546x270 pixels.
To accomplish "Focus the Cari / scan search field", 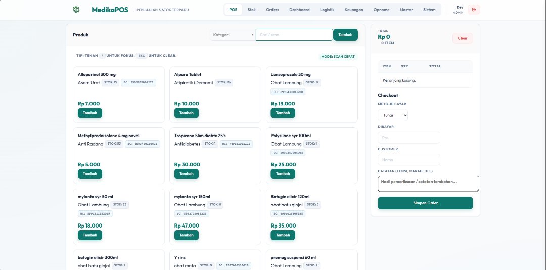I will click(294, 35).
